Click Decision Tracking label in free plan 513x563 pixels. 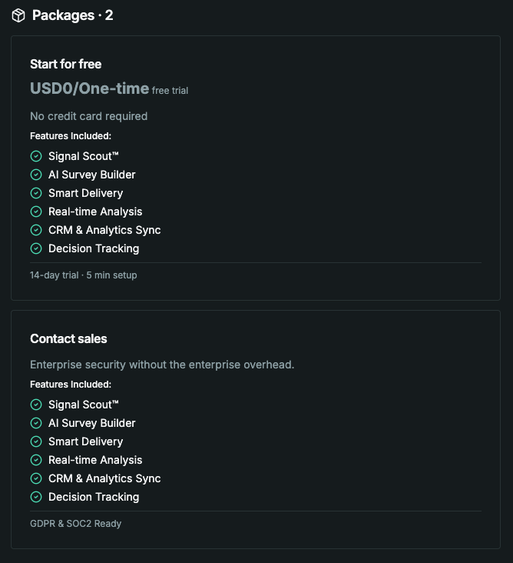[94, 248]
